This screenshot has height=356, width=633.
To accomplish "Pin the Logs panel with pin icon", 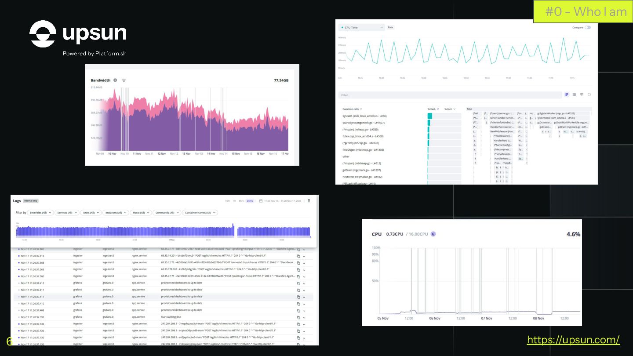I will (309, 201).
